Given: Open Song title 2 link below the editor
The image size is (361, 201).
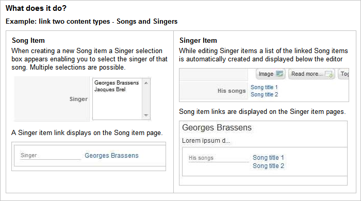Looking at the screenshot, I should (264, 94).
